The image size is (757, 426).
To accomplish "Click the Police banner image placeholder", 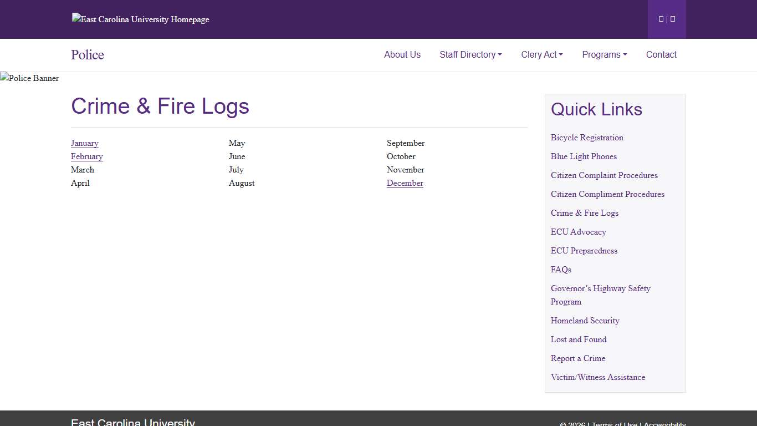I will pyautogui.click(x=29, y=78).
